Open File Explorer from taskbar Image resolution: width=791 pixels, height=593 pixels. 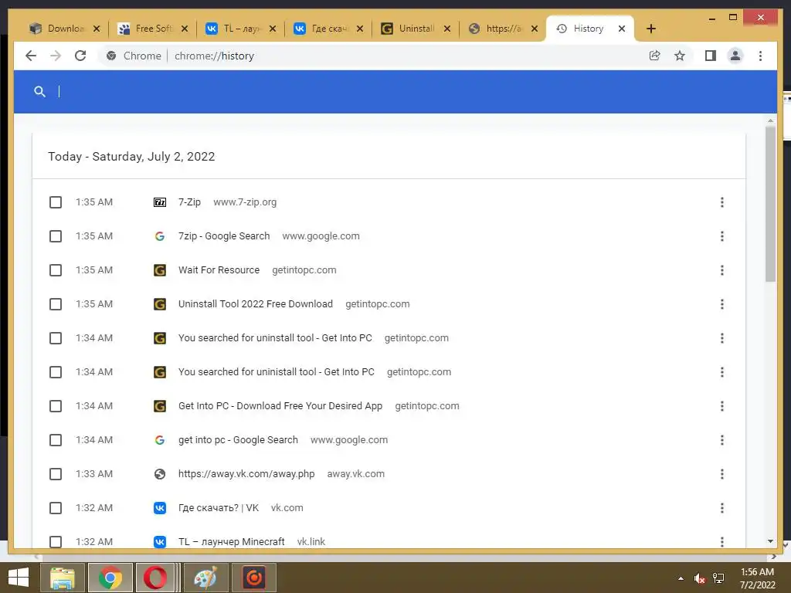63,578
